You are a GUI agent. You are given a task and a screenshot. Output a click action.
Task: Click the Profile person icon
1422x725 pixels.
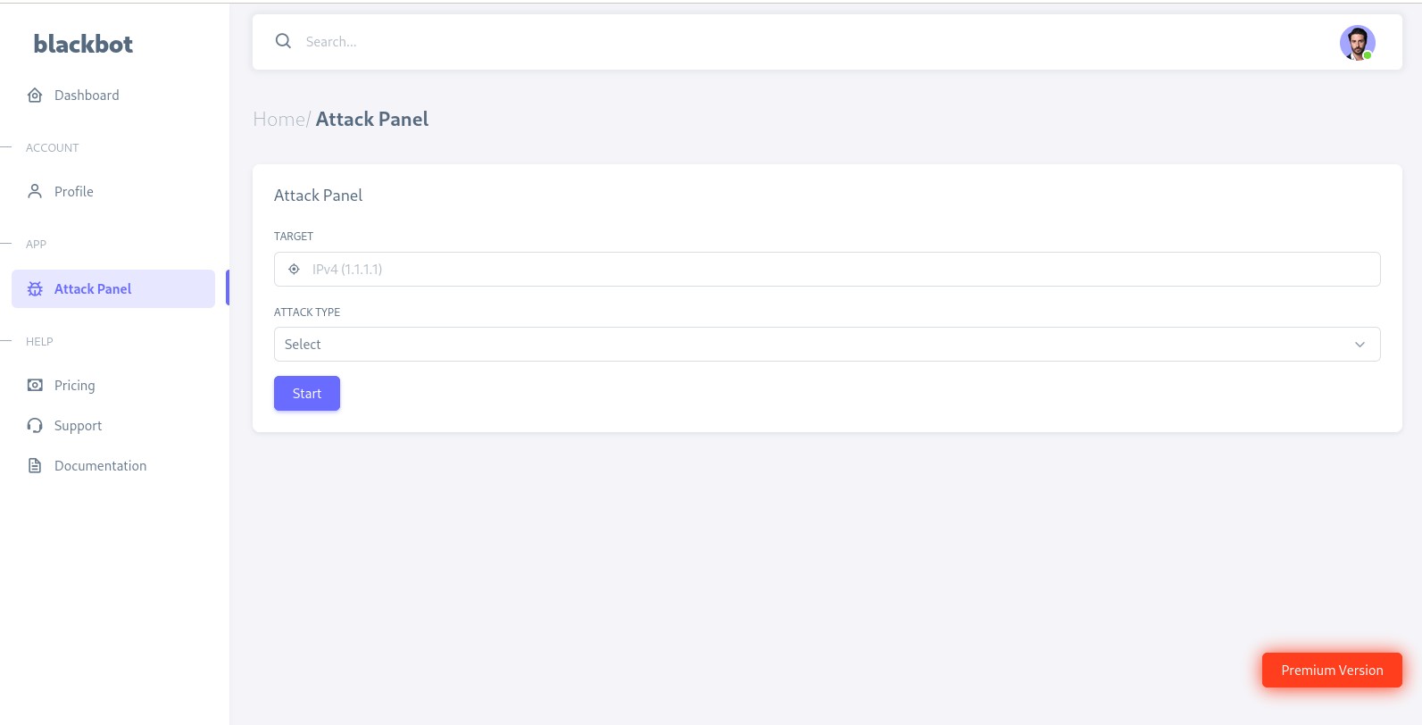[35, 191]
